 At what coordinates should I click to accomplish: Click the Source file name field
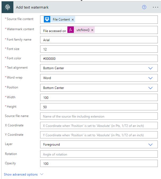[99, 116]
